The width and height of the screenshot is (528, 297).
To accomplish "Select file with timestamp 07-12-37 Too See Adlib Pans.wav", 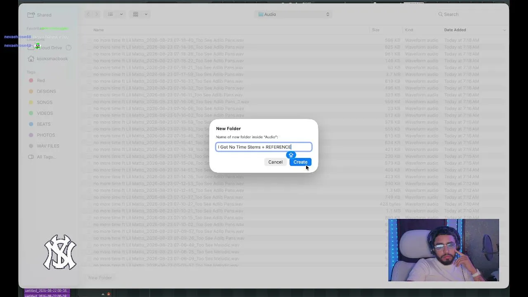I will click(168, 197).
